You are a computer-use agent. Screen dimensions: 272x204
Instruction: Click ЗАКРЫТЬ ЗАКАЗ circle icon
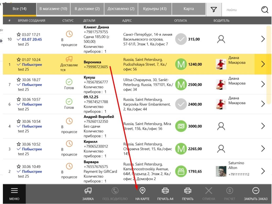[x=256, y=191]
